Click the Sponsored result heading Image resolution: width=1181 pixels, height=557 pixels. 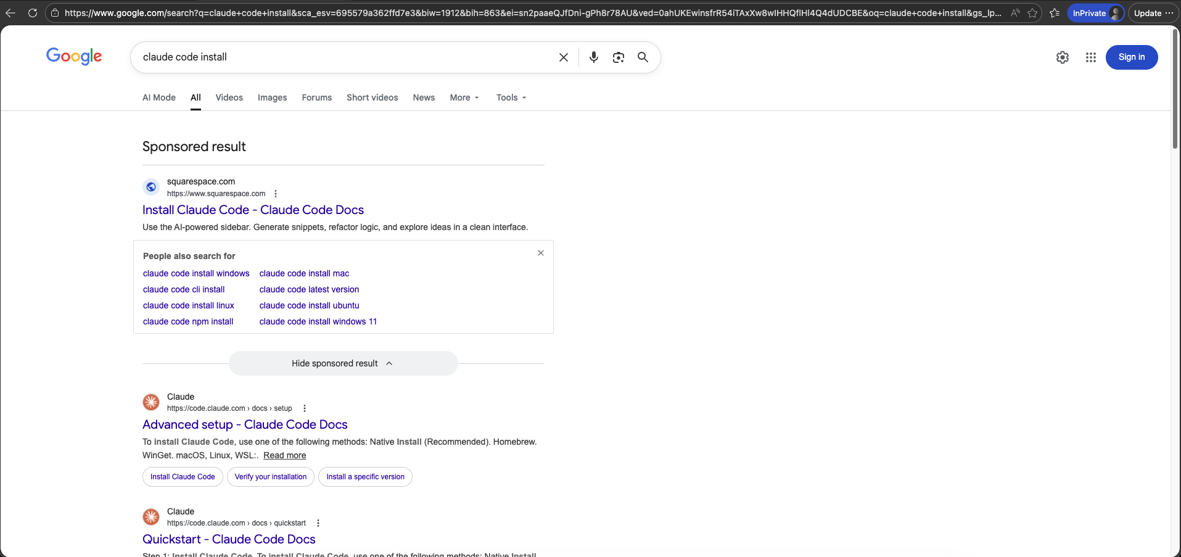[x=194, y=147]
